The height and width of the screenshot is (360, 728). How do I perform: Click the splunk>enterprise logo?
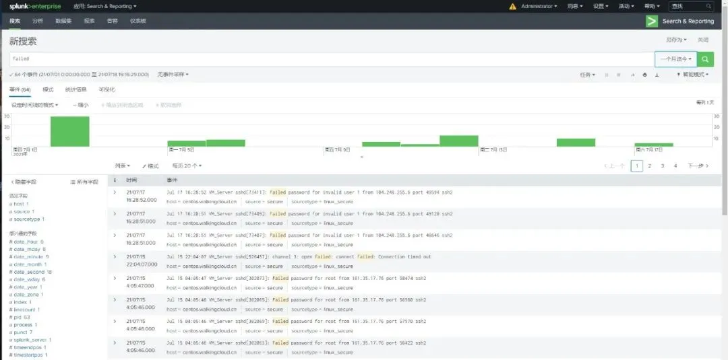(35, 7)
